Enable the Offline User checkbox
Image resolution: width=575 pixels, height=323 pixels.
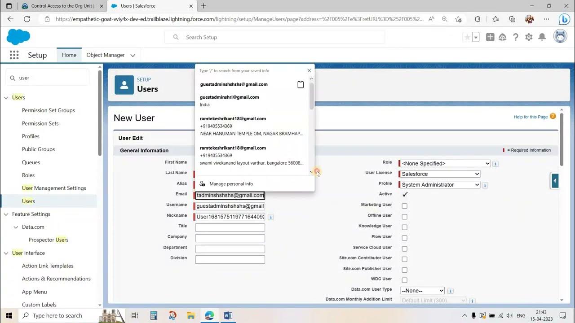click(404, 217)
